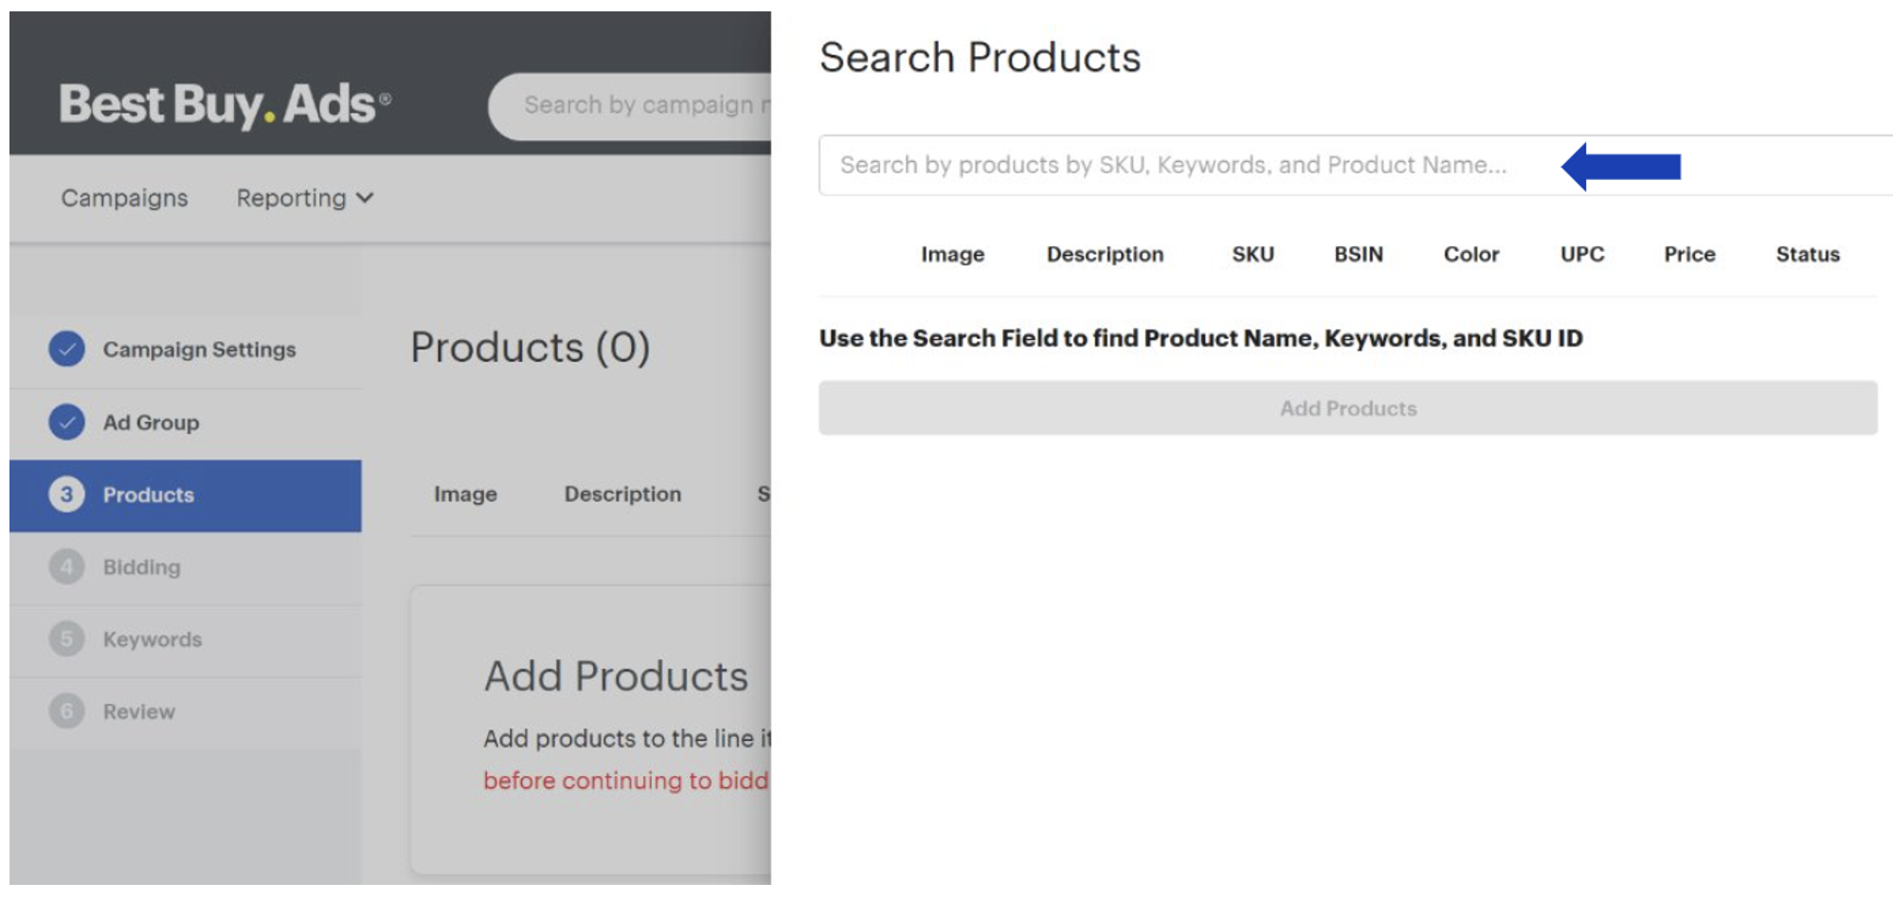This screenshot has width=1893, height=900.
Task: Click the Status column header
Action: click(x=1807, y=254)
